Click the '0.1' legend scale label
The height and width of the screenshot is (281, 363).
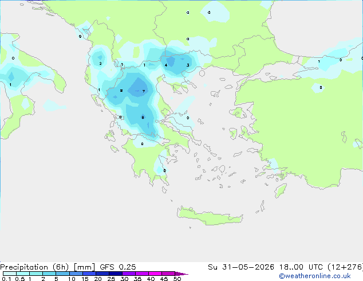coord(6,279)
